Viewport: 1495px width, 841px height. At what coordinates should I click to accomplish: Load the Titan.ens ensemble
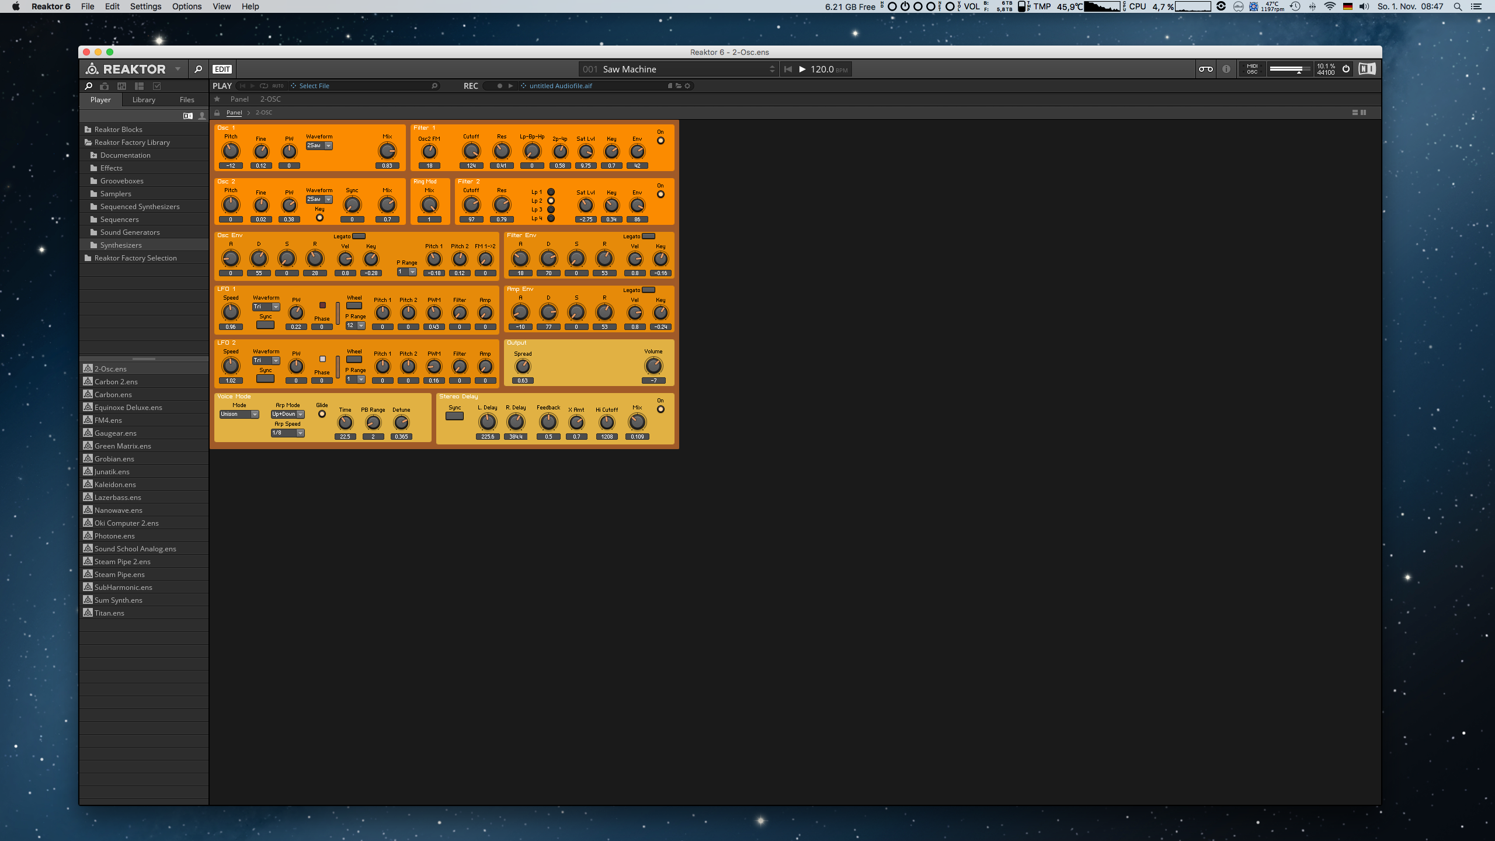(144, 613)
